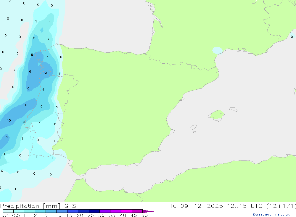296x217 pixels.
Task: Click the map value "4" off Portugal
Action: point(43,89)
